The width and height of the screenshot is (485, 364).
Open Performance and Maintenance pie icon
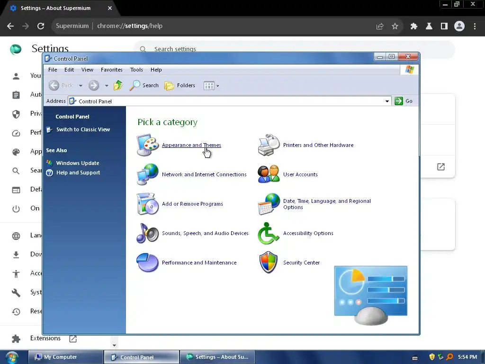coord(148,263)
